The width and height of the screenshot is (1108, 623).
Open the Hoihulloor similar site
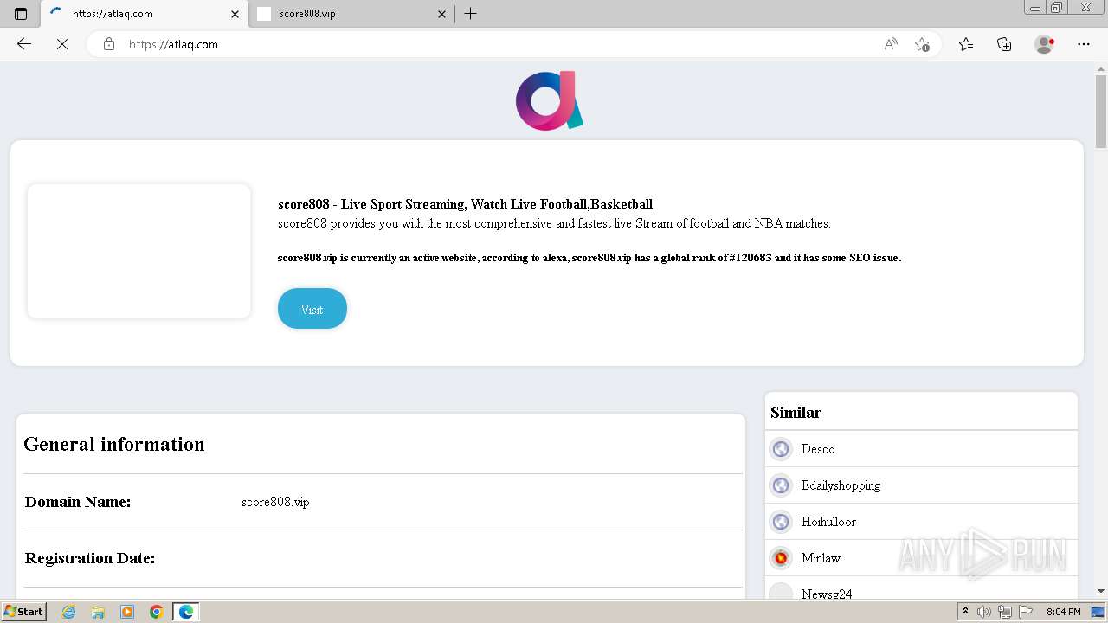pyautogui.click(x=828, y=522)
